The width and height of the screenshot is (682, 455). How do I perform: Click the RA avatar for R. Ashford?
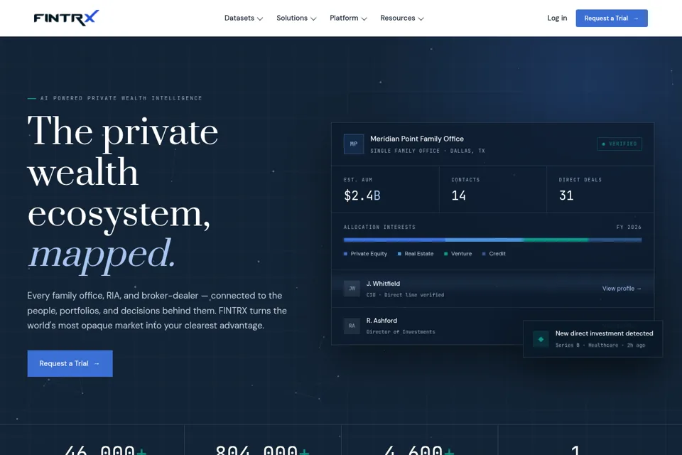[x=352, y=326]
